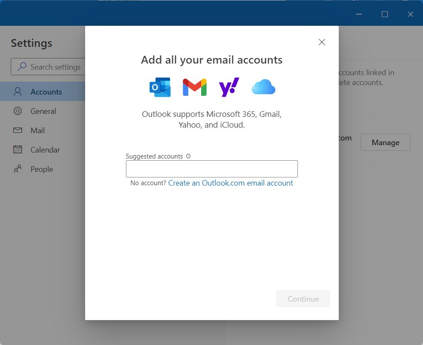Image resolution: width=423 pixels, height=345 pixels.
Task: Open Mail settings section
Action: point(43,131)
